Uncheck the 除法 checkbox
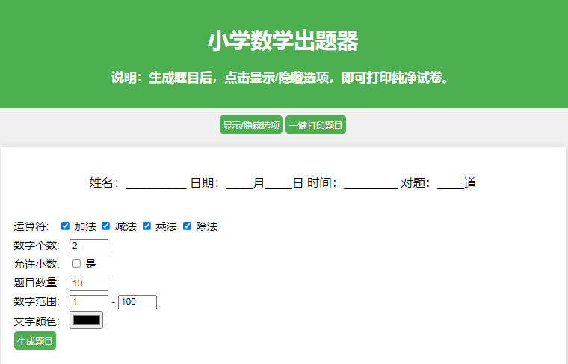The width and height of the screenshot is (568, 364). pos(187,226)
